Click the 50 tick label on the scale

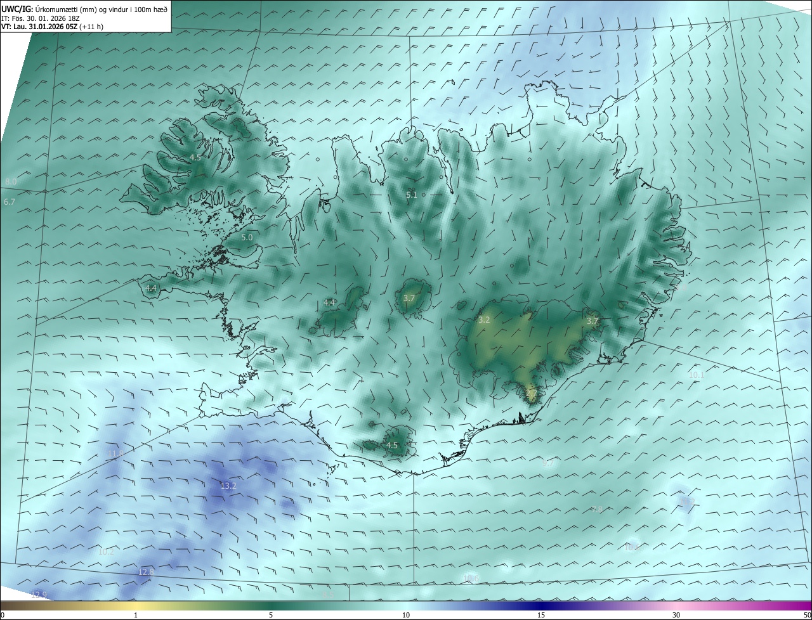807,615
